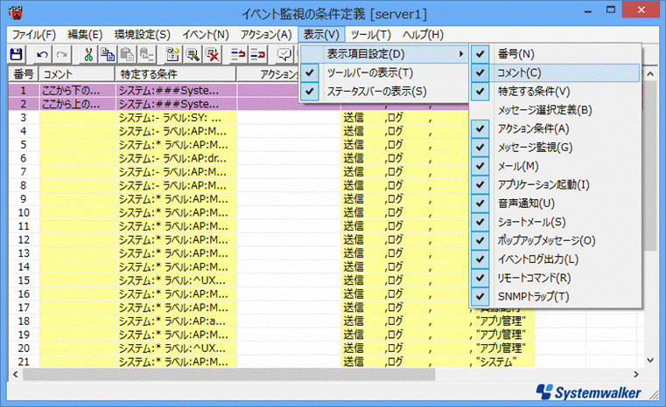Click the Copy icon in toolbar
This screenshot has width=666, height=407.
107,55
